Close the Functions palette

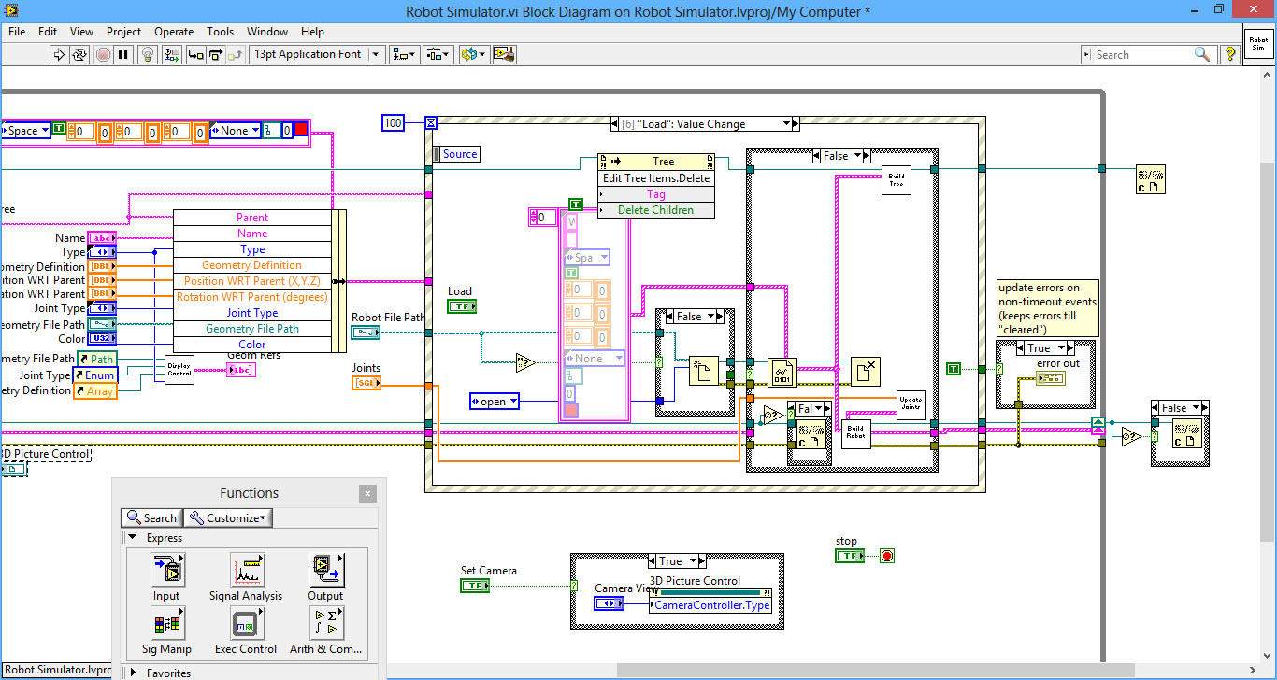tap(368, 493)
